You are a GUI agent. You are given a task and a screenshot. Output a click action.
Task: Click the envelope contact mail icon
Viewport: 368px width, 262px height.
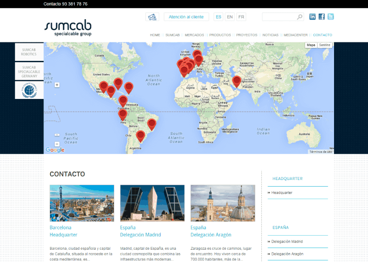pyautogui.click(x=152, y=17)
